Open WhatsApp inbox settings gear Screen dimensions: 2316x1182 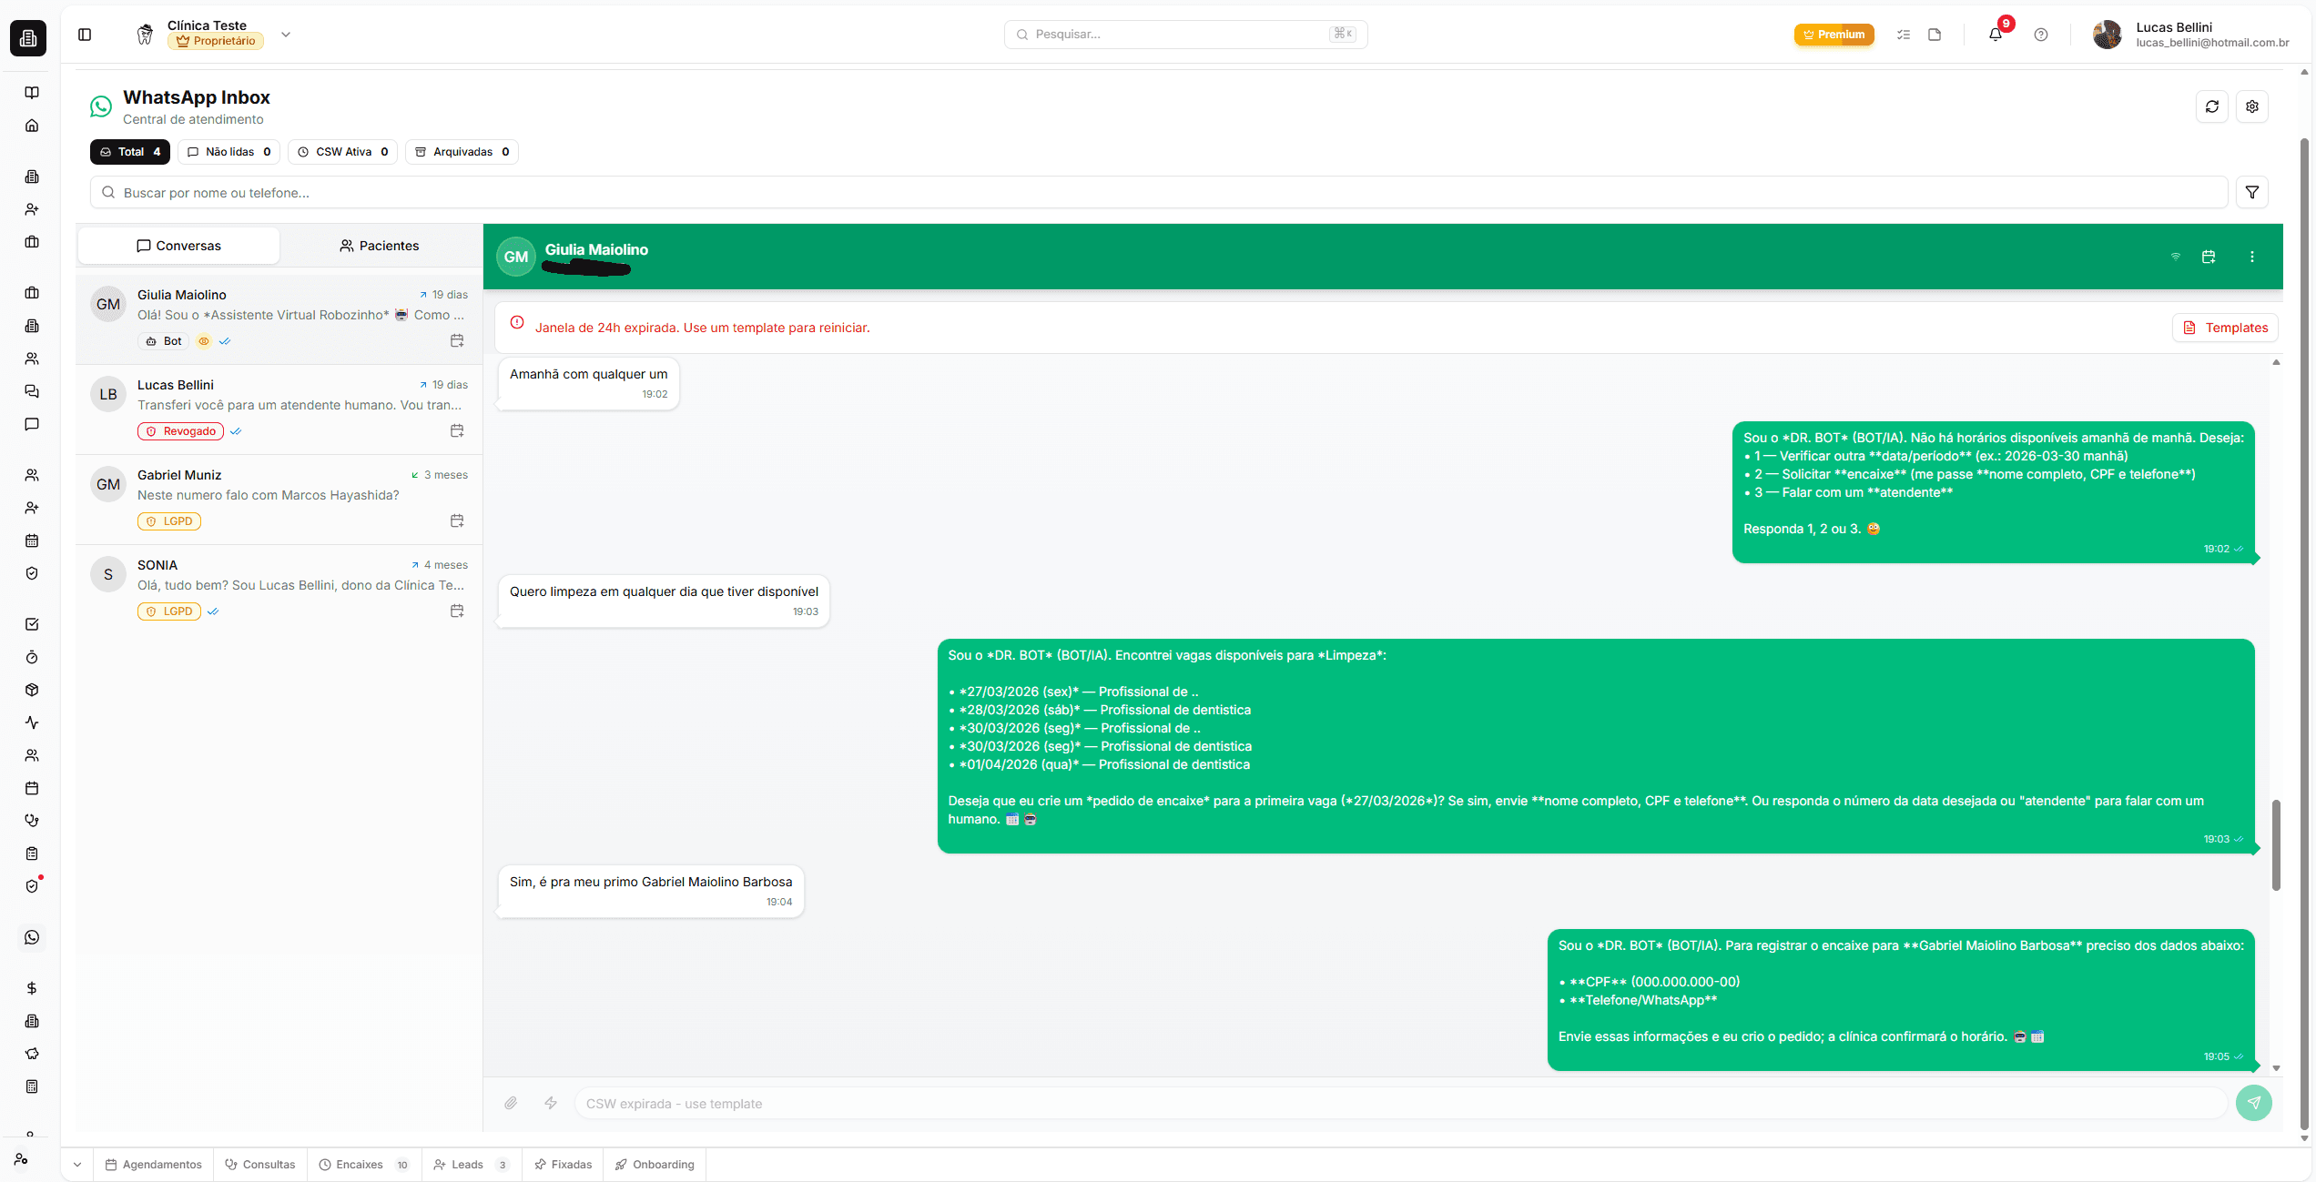[2252, 106]
